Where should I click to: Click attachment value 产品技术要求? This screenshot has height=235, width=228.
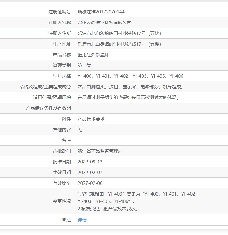tap(91, 119)
